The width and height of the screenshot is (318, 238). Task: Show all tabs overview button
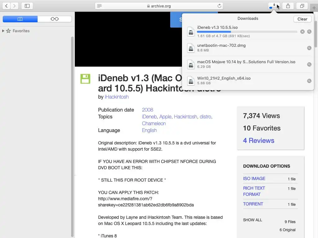[x=302, y=6]
